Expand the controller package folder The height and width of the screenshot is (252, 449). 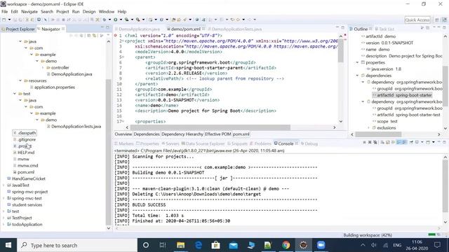coord(43,68)
